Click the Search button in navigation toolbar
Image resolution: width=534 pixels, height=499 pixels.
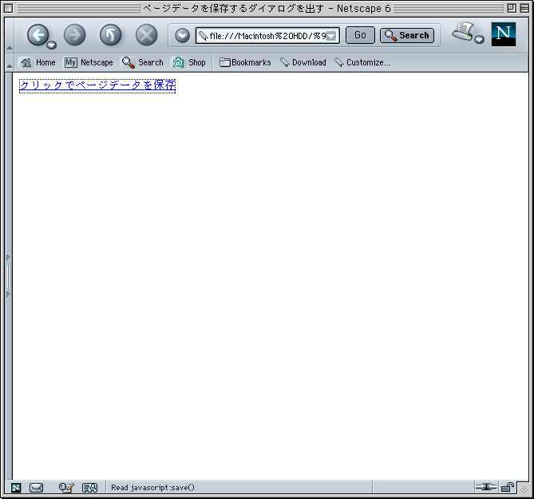[x=407, y=35]
